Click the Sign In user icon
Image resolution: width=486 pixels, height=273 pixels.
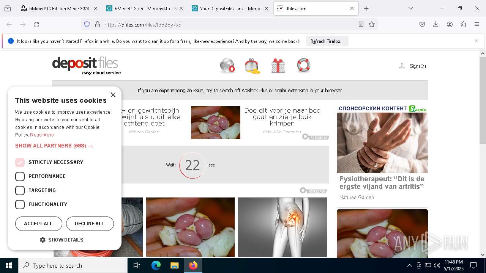pyautogui.click(x=402, y=66)
